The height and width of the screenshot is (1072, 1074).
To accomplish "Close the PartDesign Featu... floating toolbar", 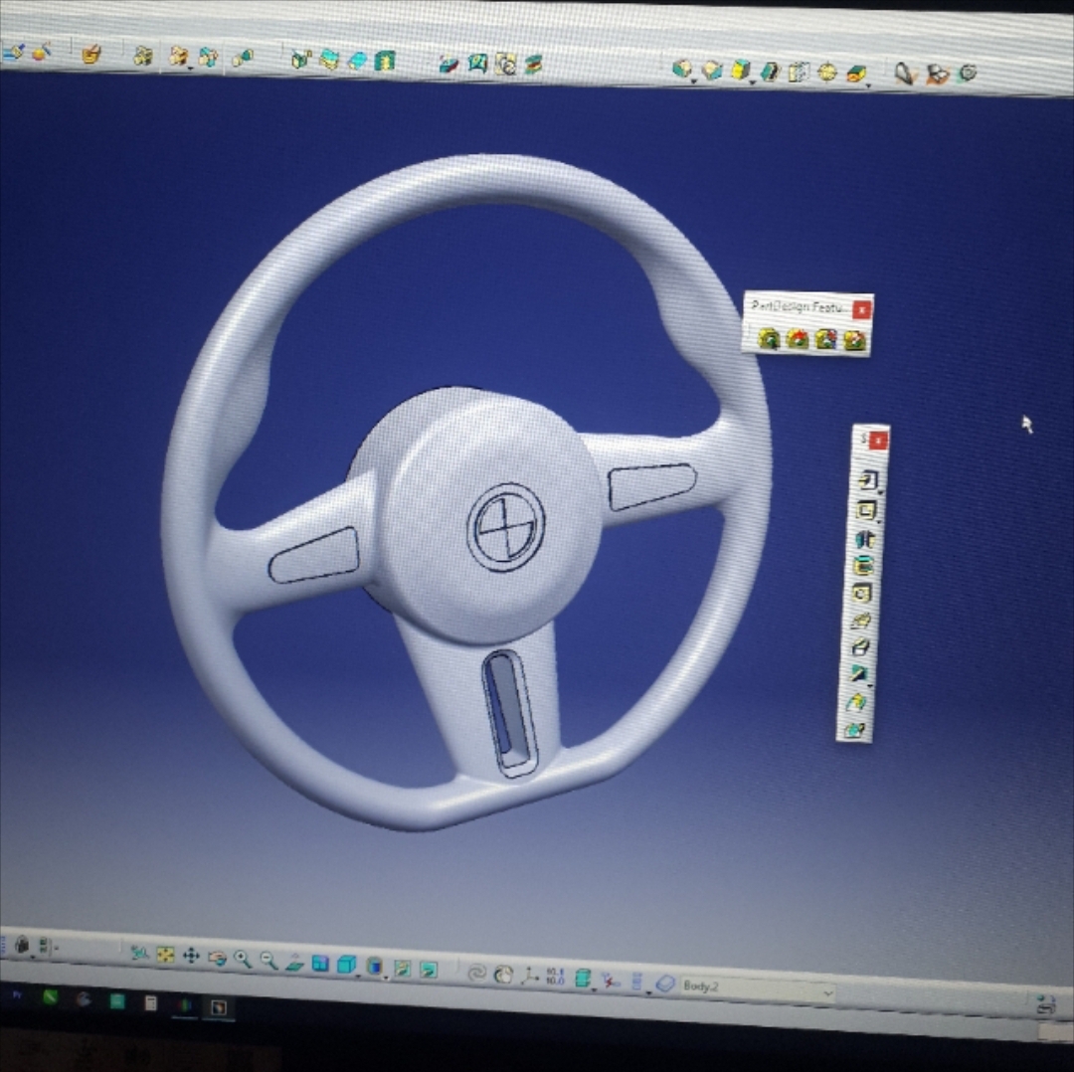I will (x=861, y=310).
